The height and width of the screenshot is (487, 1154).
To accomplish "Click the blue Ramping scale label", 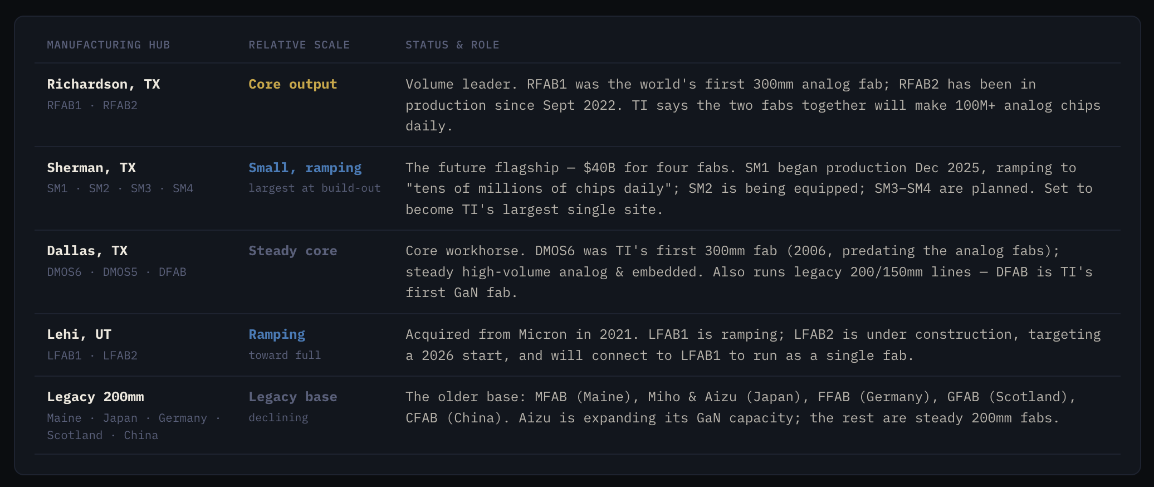I will pos(277,334).
